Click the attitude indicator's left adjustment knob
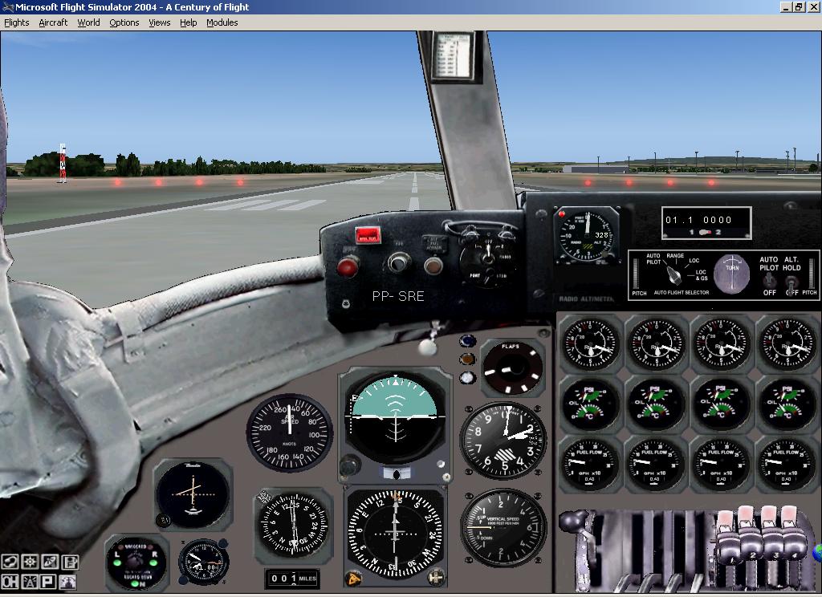This screenshot has height=597, width=822. point(350,464)
